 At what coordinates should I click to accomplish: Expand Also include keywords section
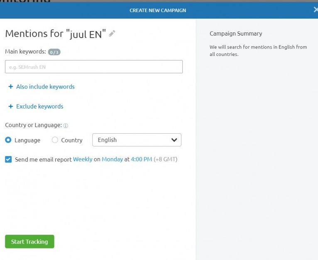point(45,87)
